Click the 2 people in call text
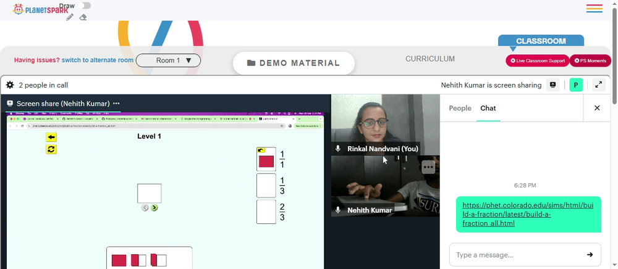This screenshot has height=269, width=618. [43, 85]
